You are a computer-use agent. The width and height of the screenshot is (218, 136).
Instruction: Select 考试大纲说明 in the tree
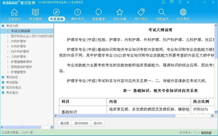20,31
